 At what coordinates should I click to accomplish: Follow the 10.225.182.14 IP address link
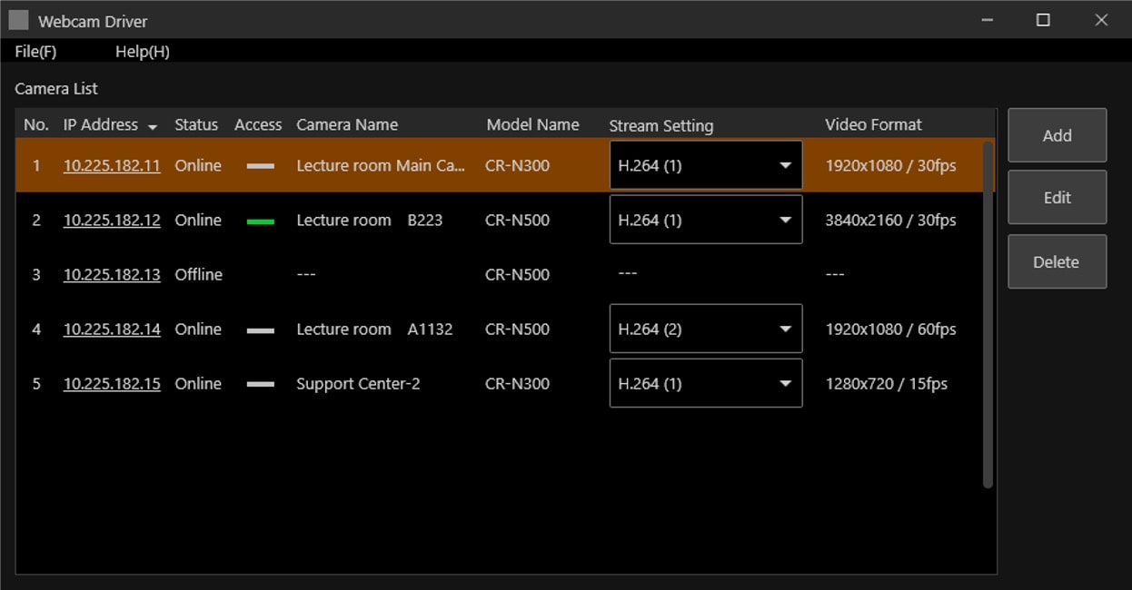pos(112,329)
